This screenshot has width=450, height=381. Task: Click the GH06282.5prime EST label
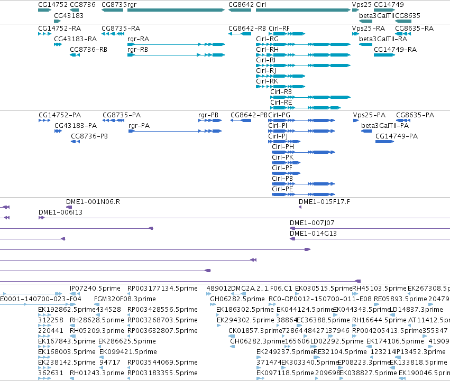point(237,299)
